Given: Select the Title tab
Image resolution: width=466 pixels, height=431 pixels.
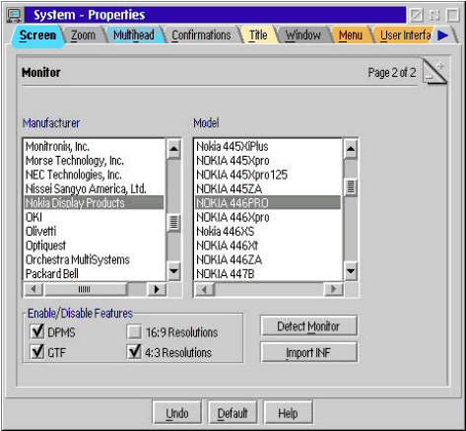Looking at the screenshot, I should (x=258, y=36).
